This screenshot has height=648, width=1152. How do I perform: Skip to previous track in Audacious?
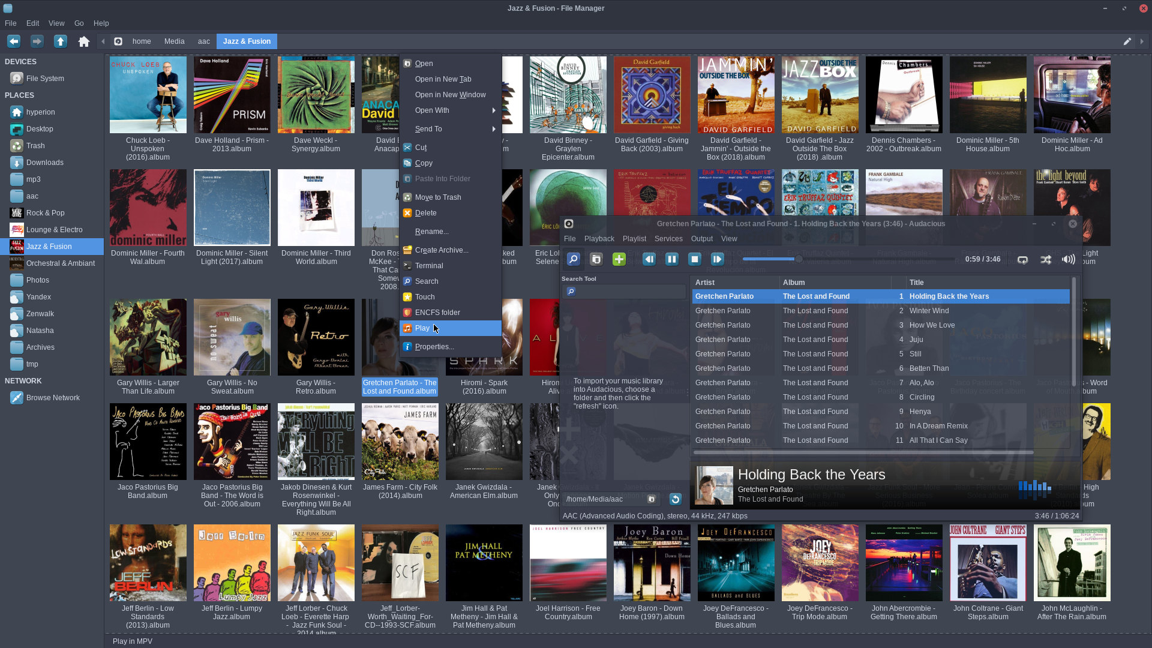tap(649, 259)
